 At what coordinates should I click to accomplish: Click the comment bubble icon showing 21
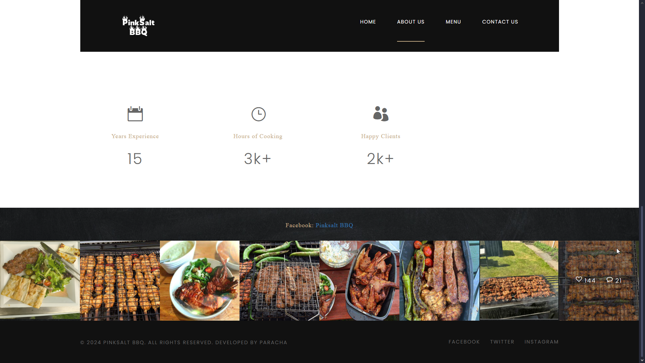click(609, 280)
